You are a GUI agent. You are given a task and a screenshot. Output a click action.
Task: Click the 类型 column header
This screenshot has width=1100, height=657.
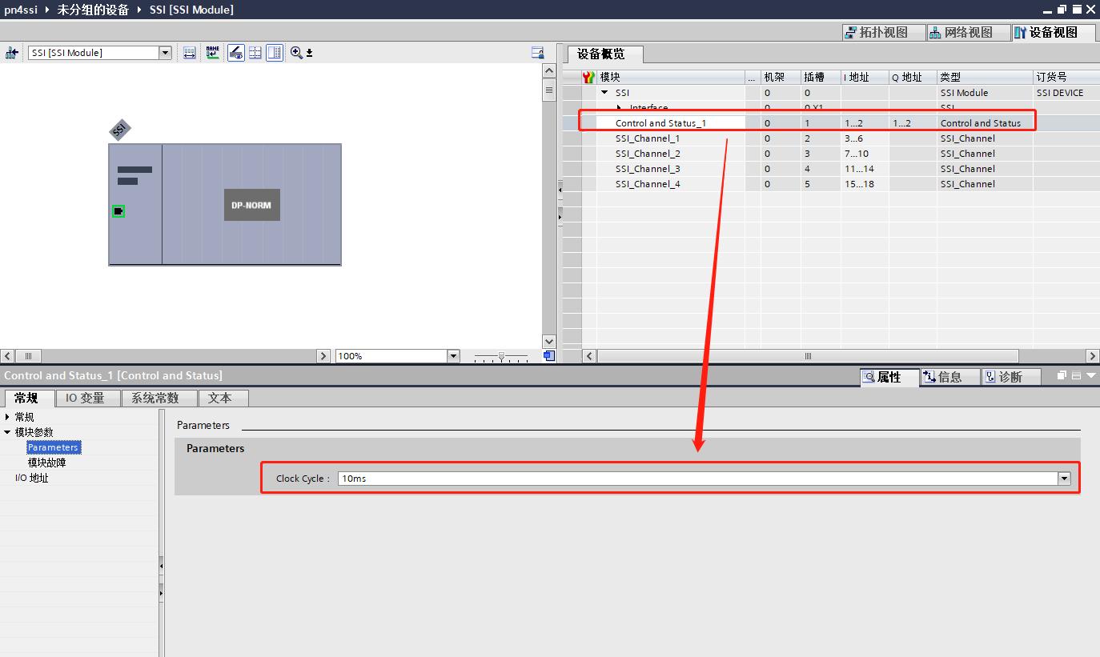984,77
